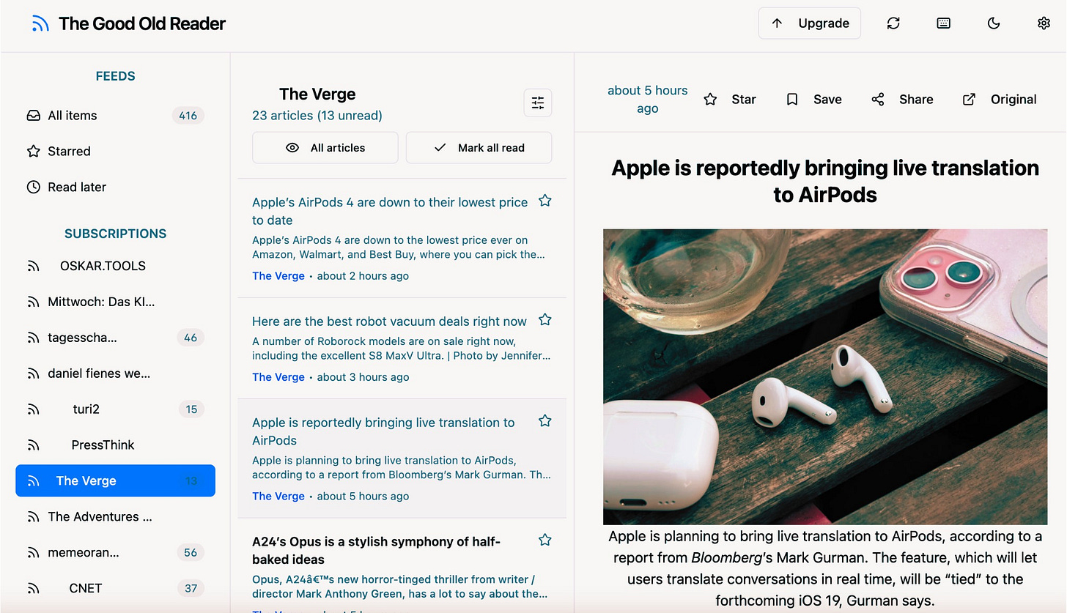Viewport: 1067px width, 613px height.
Task: Open the keyboard shortcuts icon
Action: [944, 23]
